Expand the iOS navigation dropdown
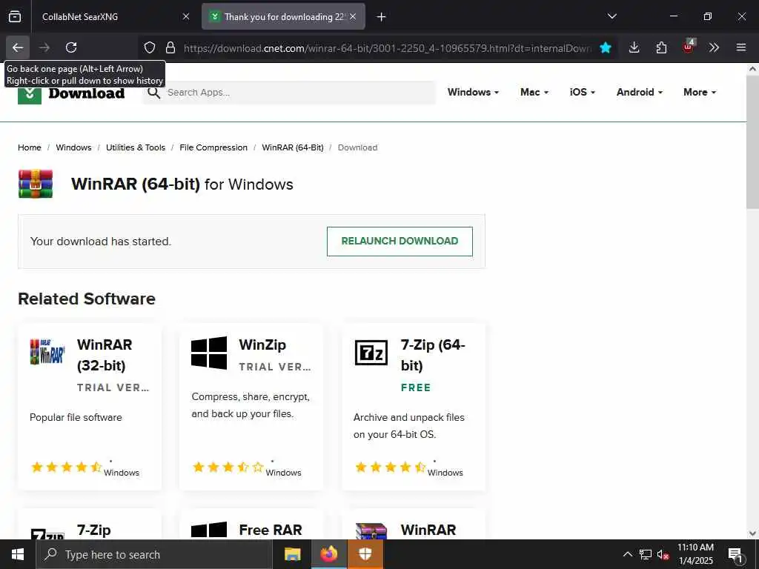Image resolution: width=759 pixels, height=569 pixels. click(x=583, y=92)
